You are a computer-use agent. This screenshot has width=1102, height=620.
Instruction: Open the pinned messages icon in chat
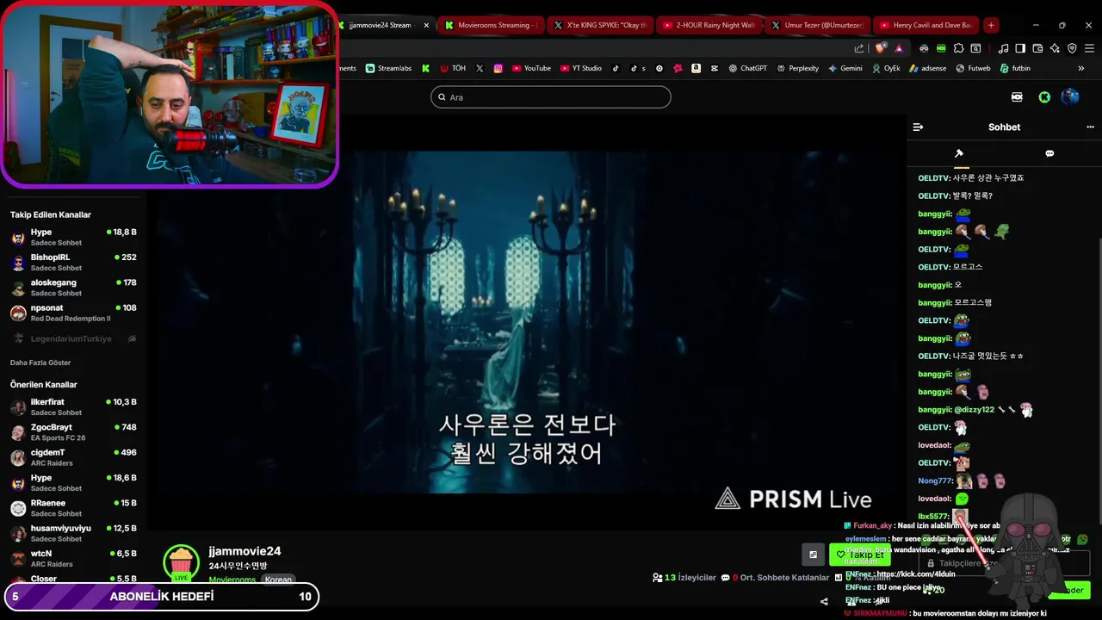(959, 153)
